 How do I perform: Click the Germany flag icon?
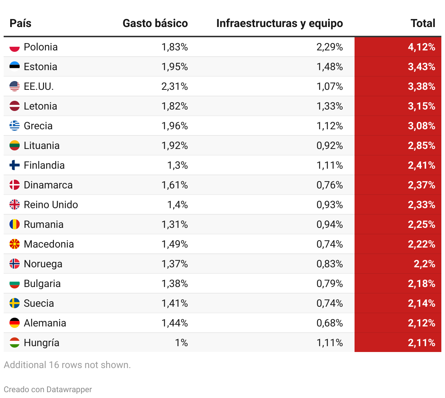15,323
